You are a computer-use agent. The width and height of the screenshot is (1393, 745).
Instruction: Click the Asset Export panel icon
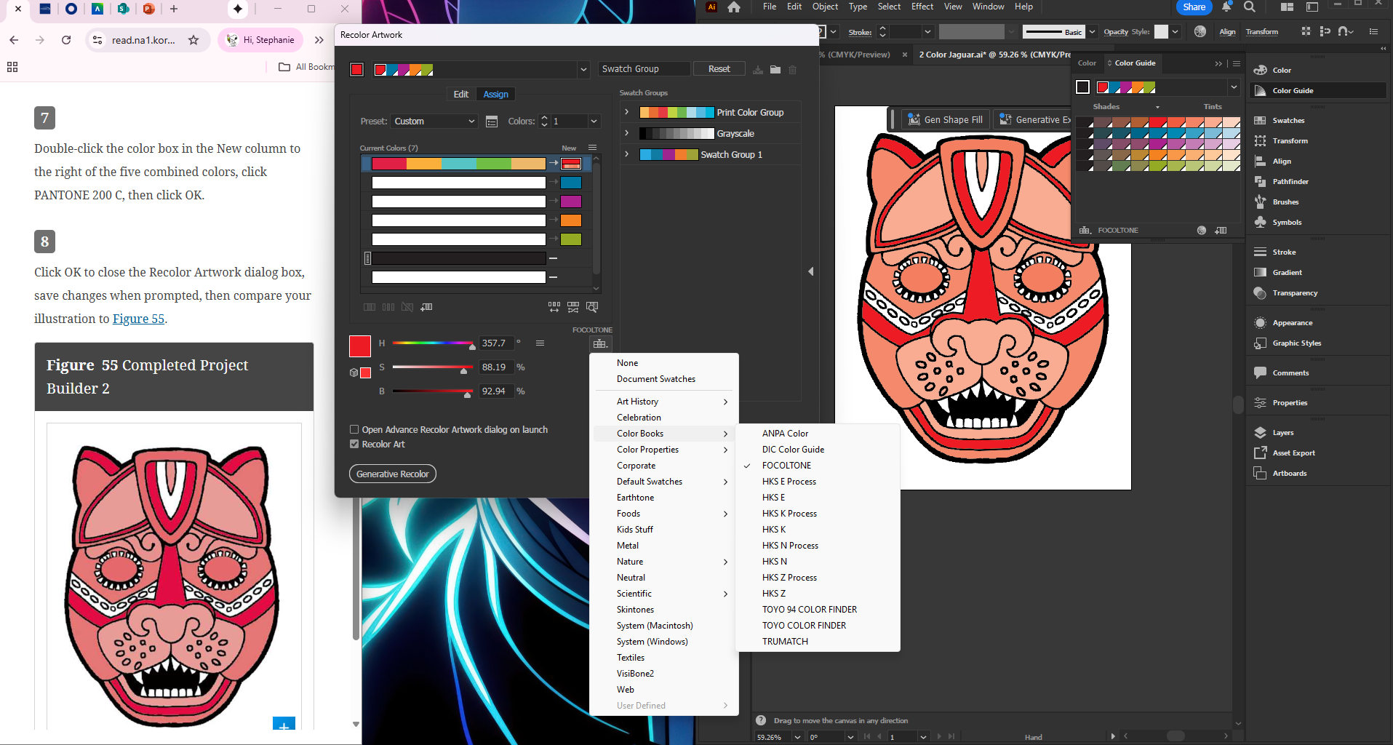1261,453
